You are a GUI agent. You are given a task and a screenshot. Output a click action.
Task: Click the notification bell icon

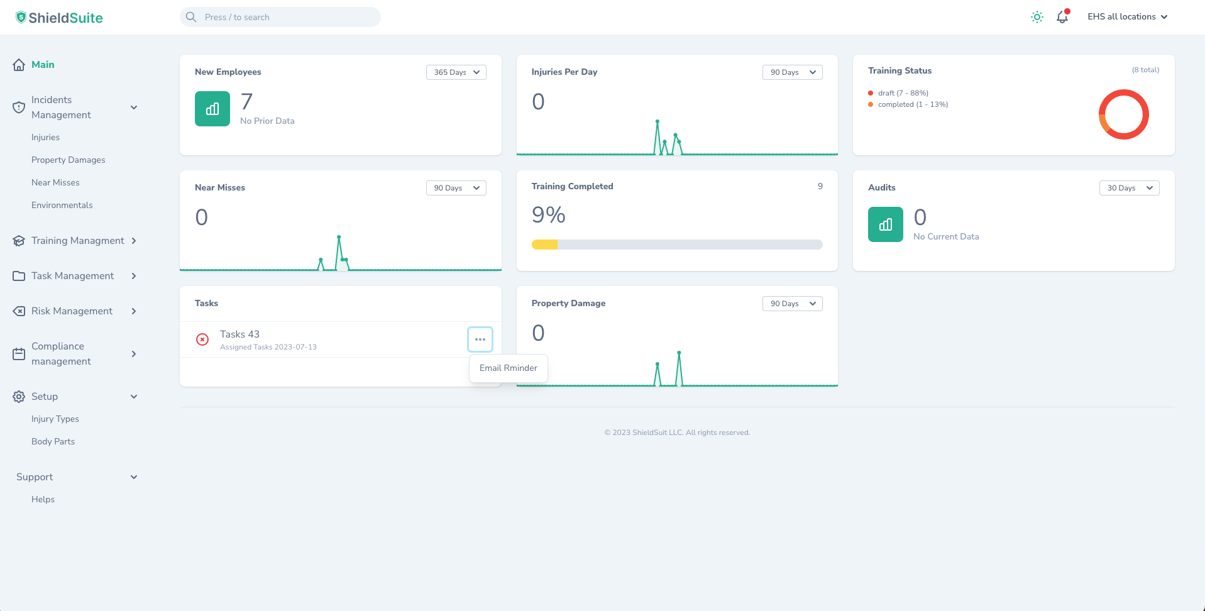(1062, 17)
